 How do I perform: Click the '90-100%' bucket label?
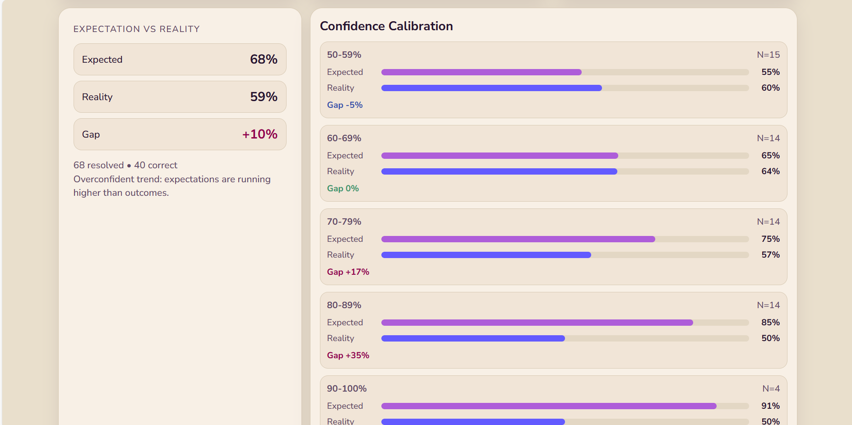click(347, 388)
